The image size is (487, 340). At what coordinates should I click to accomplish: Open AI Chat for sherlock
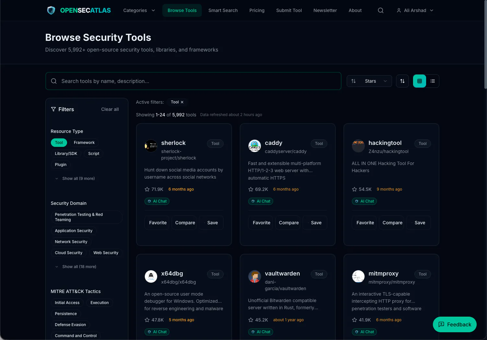(157, 201)
